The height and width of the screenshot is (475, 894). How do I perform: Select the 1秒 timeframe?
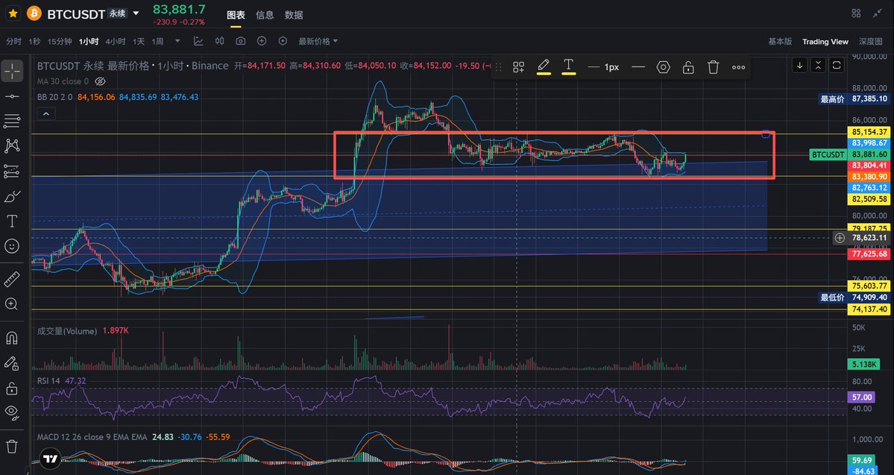[35, 41]
